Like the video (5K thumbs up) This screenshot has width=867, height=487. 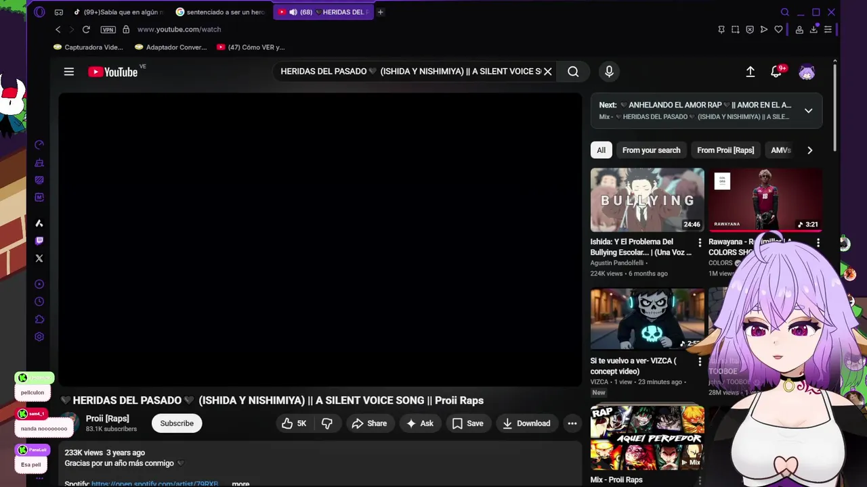coord(295,423)
